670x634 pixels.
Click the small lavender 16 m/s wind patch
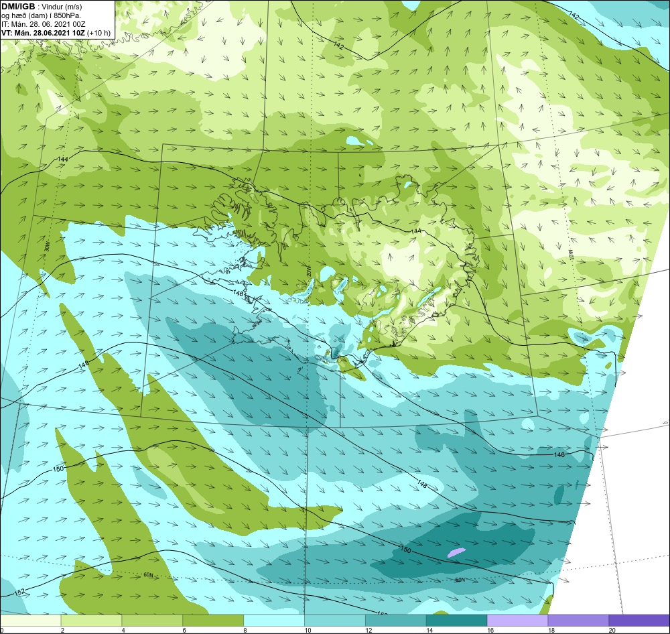point(456,552)
